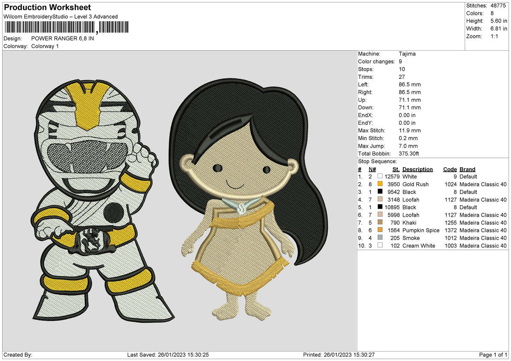
Task: Click design name 'POWER RANGER 6,8 IN'
Action: click(63, 38)
